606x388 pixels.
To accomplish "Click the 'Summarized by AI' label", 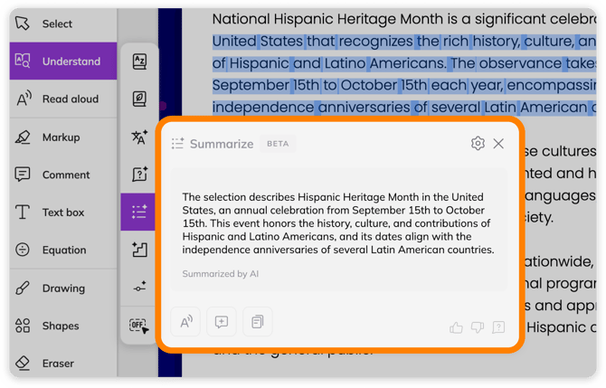I will coord(221,274).
